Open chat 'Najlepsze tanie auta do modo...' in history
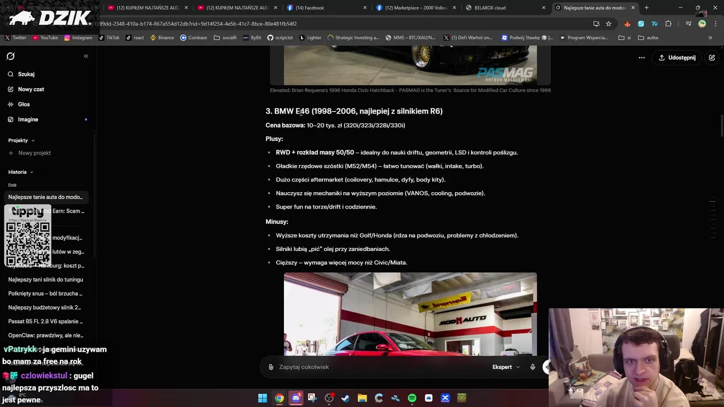Image resolution: width=724 pixels, height=407 pixels. pos(45,197)
